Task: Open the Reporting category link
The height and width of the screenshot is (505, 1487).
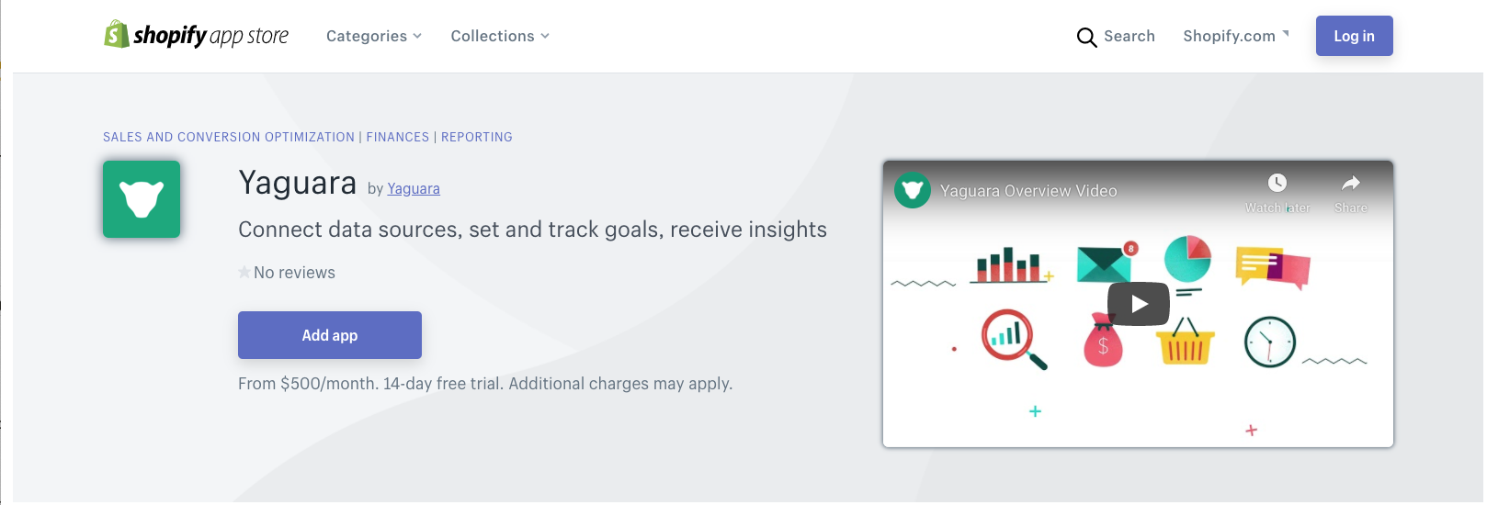Action: pyautogui.click(x=477, y=137)
